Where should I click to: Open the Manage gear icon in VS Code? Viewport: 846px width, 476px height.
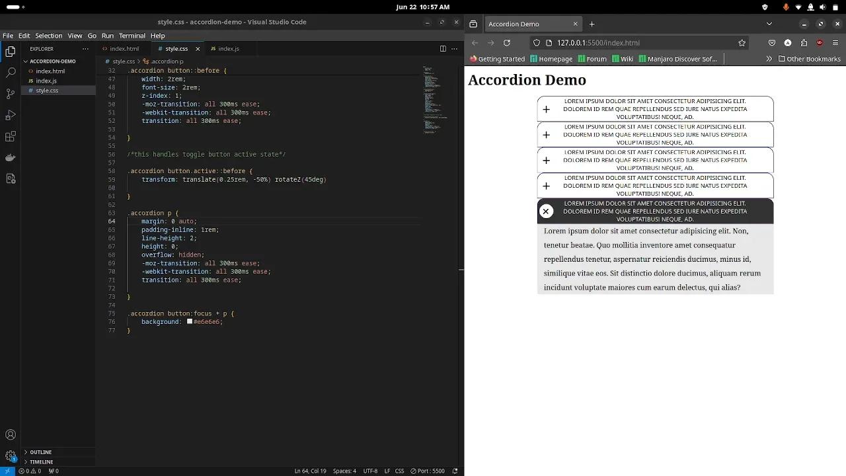pos(11,456)
